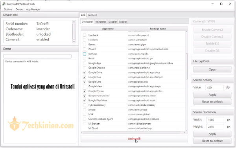
Task: Check the Games app checkbox
Action: point(85,45)
